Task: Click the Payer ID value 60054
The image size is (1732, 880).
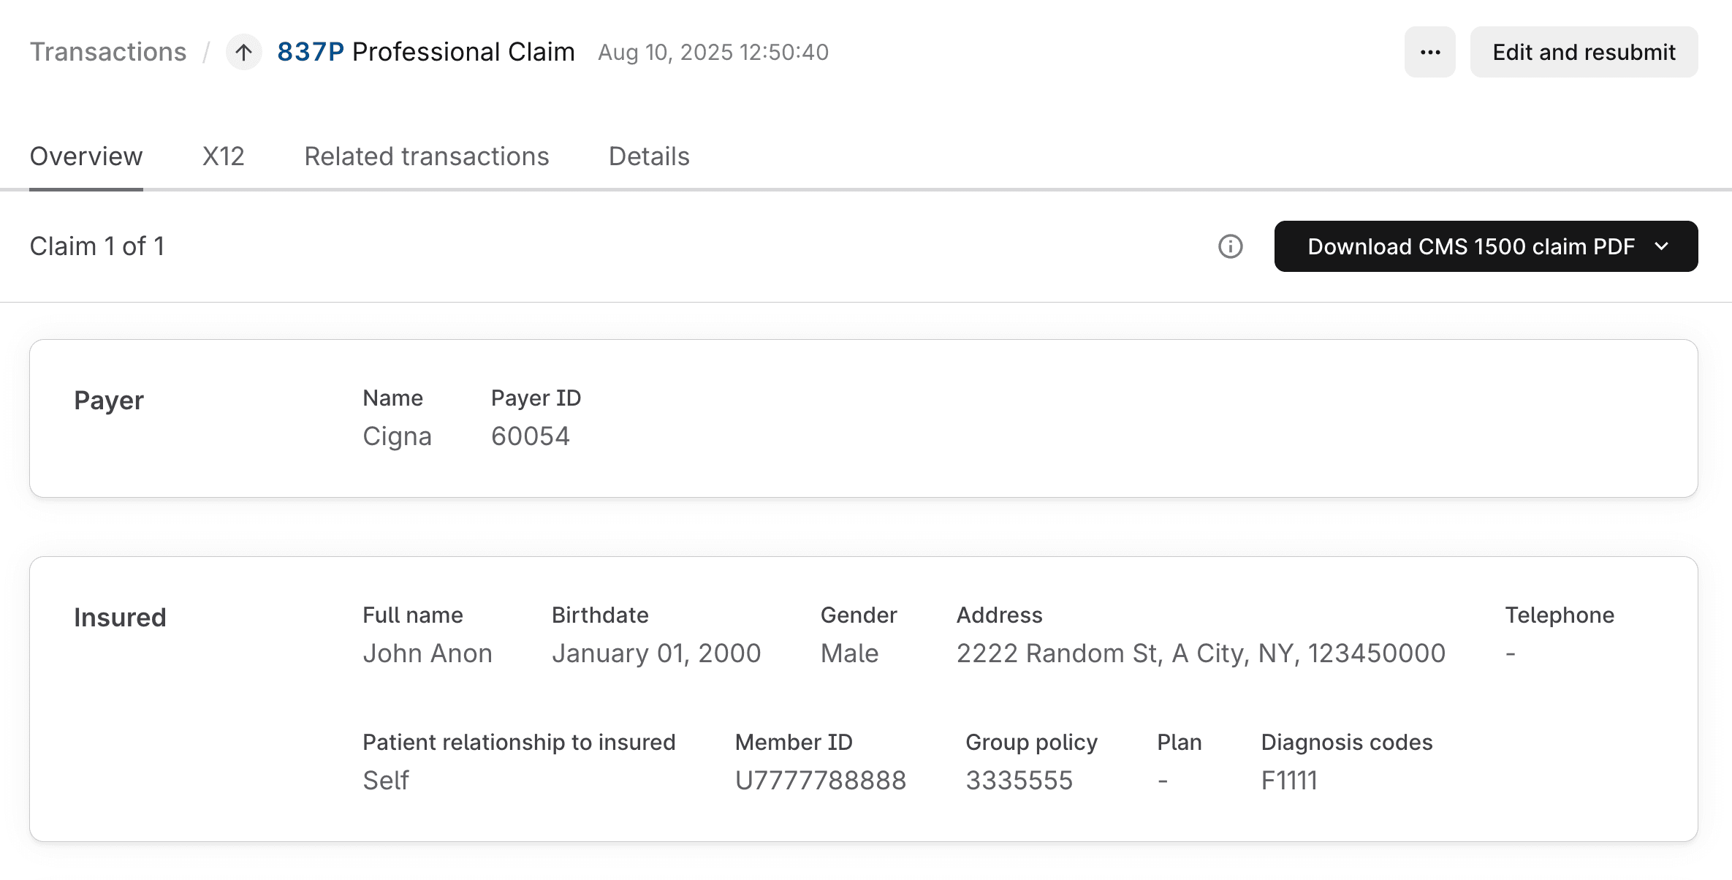Action: tap(531, 436)
